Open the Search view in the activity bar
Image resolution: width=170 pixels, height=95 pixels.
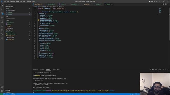2,9
